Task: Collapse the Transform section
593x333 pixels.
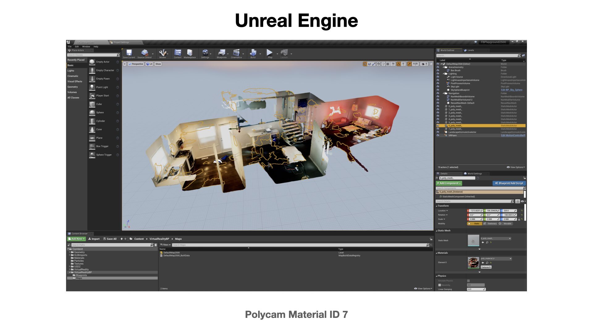Action: click(x=437, y=206)
